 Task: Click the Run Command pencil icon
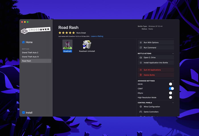(141, 48)
